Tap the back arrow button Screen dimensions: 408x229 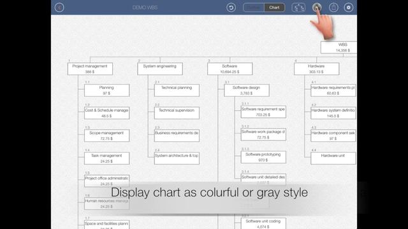click(x=59, y=8)
